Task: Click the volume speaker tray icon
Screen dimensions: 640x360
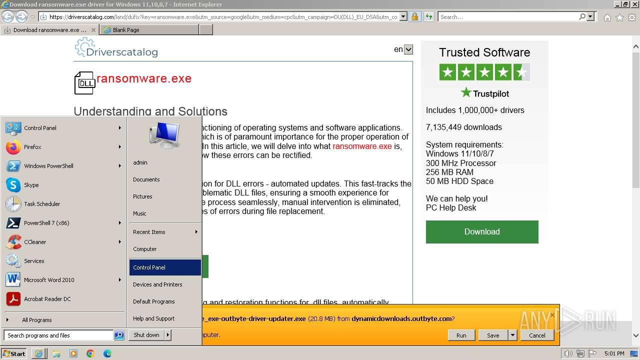Action: [x=568, y=353]
